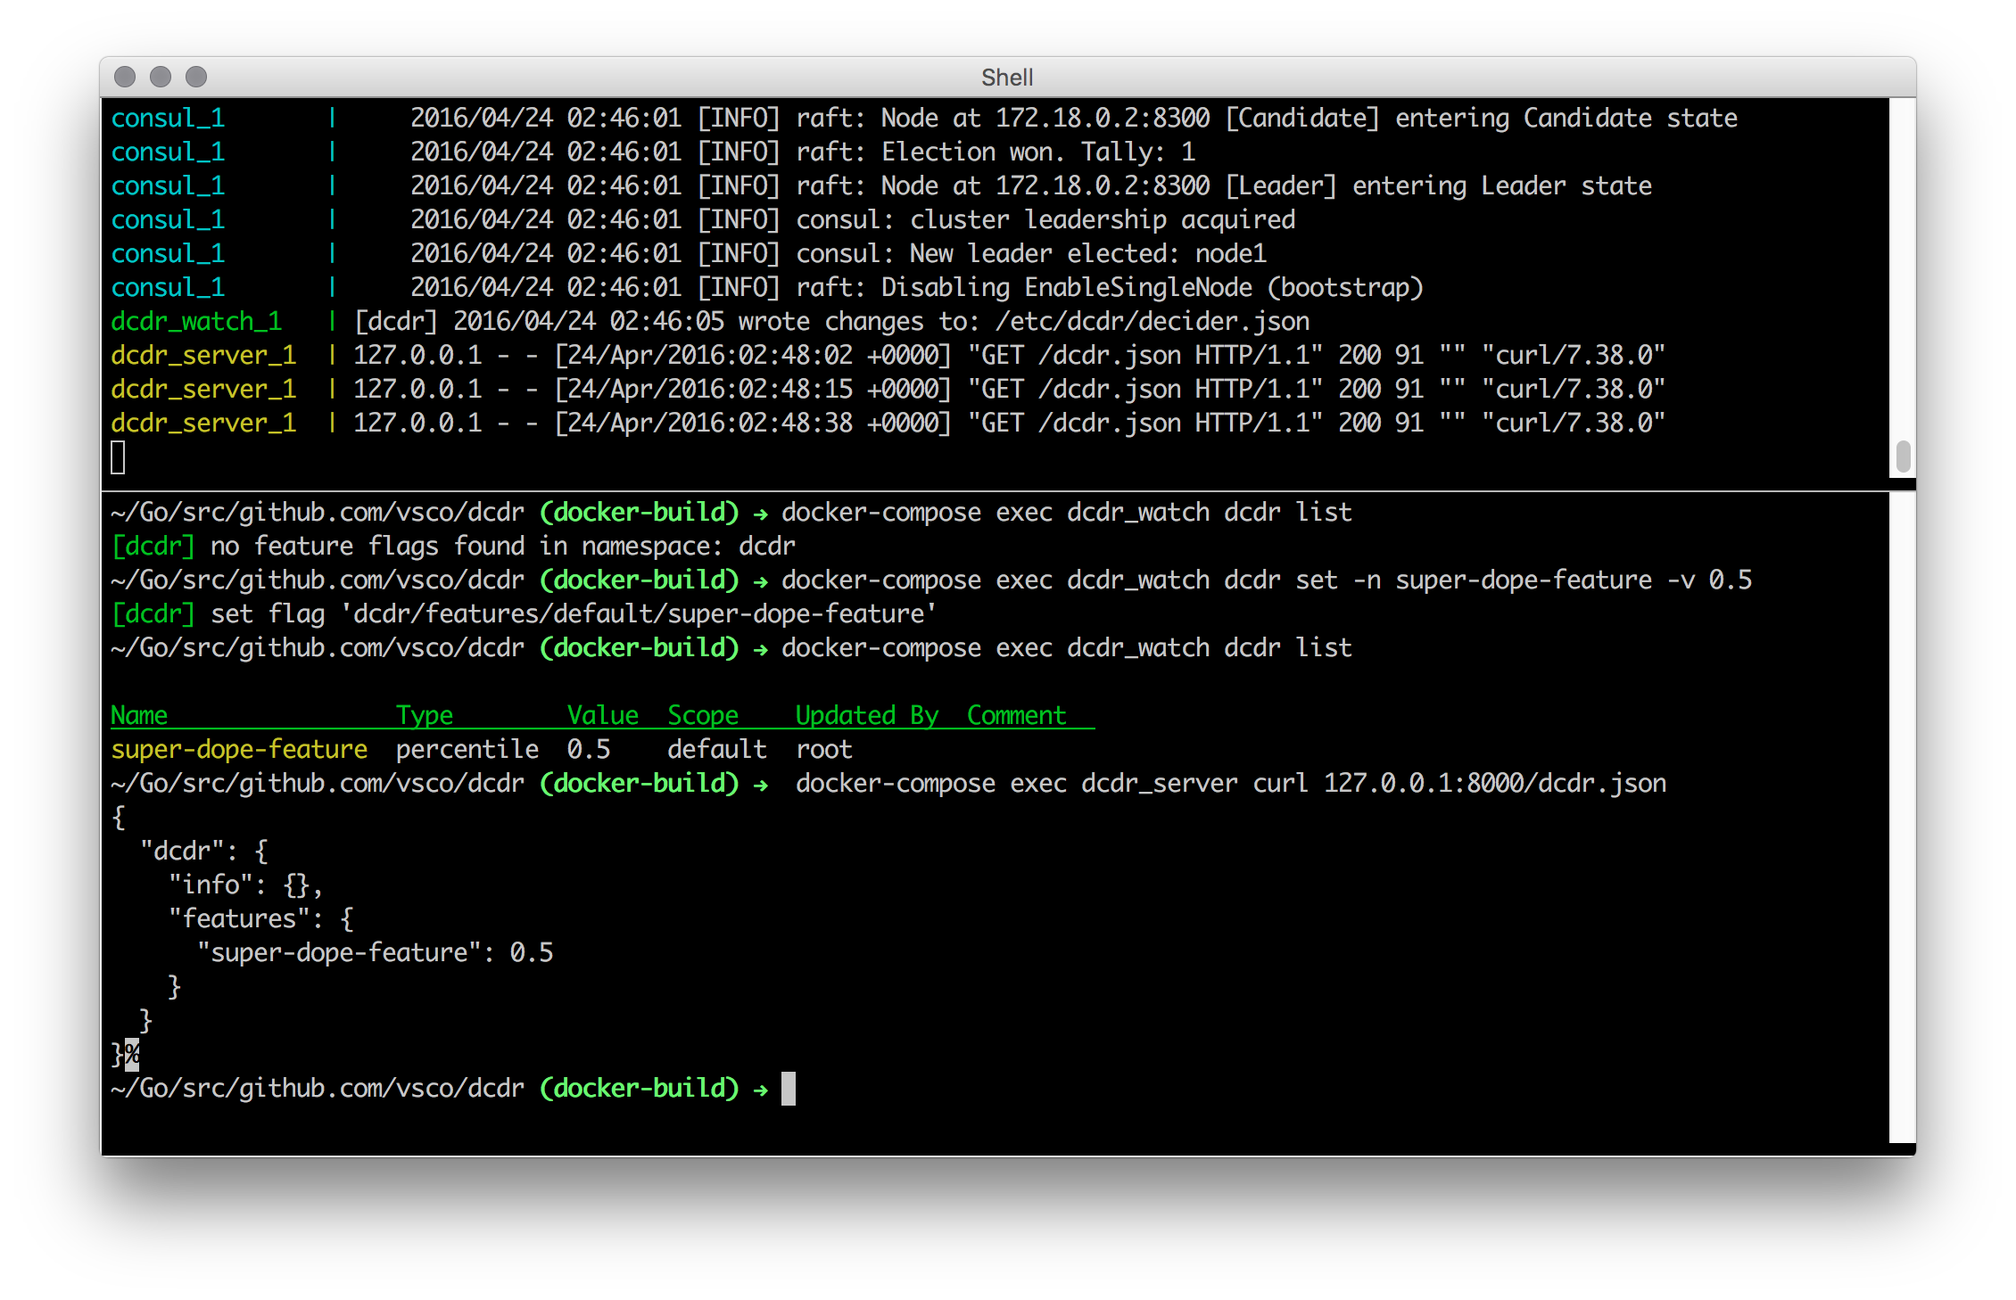
Task: Click the percentile value in the Type column
Action: [467, 749]
